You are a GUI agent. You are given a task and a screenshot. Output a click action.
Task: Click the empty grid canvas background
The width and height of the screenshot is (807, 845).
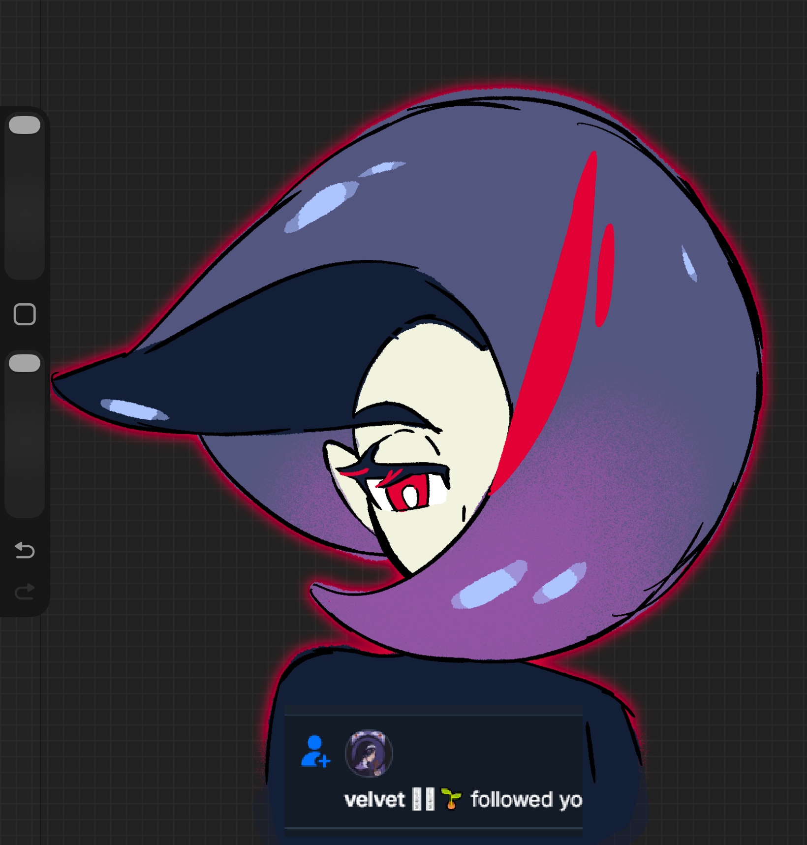(148, 689)
